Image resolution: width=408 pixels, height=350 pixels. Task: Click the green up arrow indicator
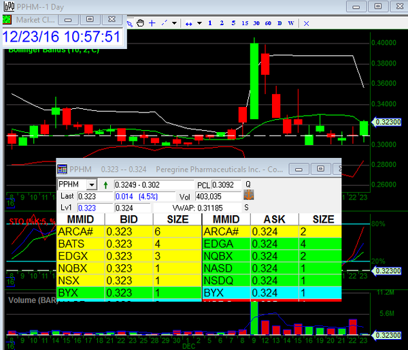click(106, 185)
